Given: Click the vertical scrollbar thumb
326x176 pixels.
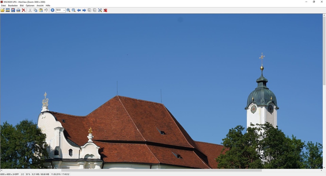Looking at the screenshot, I should pos(324,51).
